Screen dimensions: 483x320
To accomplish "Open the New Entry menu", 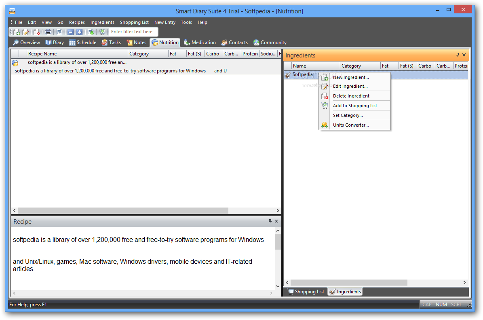I will 165,22.
